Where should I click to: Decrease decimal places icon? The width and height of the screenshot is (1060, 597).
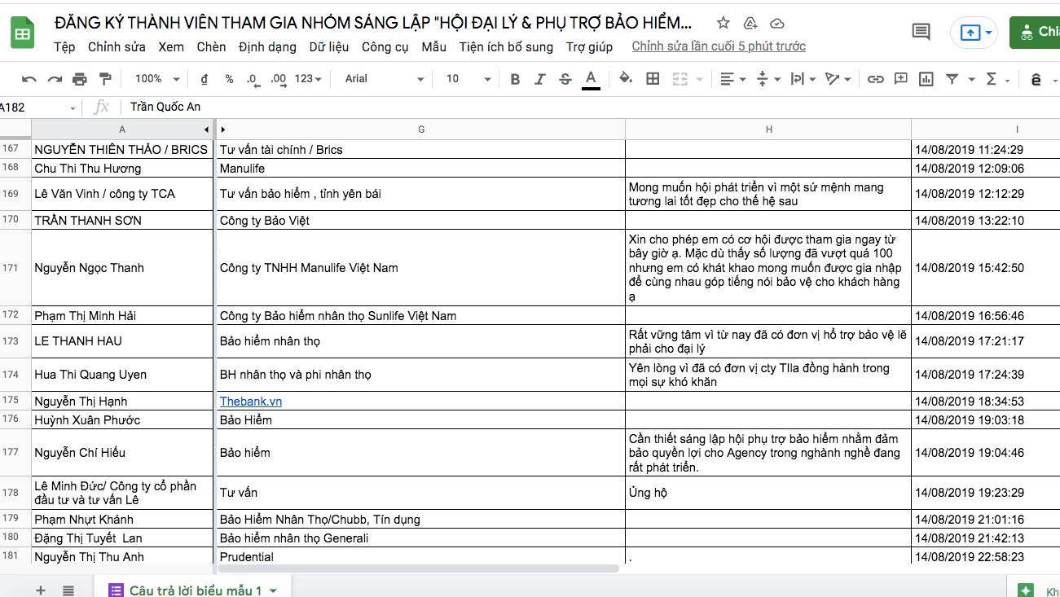[253, 79]
